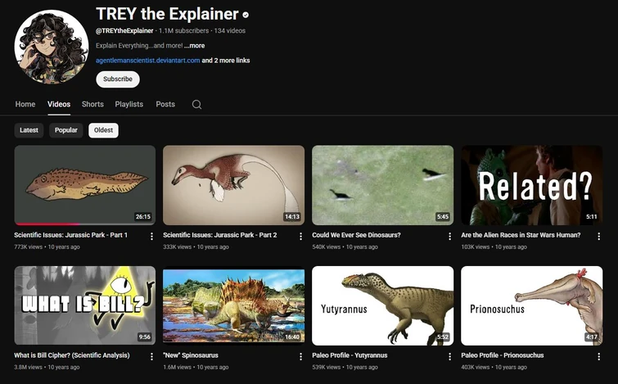
Task: Expand channel description with ...more
Action: pos(195,46)
